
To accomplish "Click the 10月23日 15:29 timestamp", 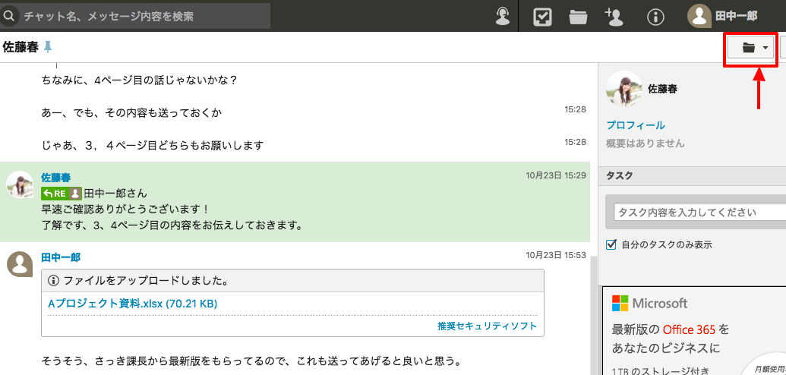I will pyautogui.click(x=555, y=175).
